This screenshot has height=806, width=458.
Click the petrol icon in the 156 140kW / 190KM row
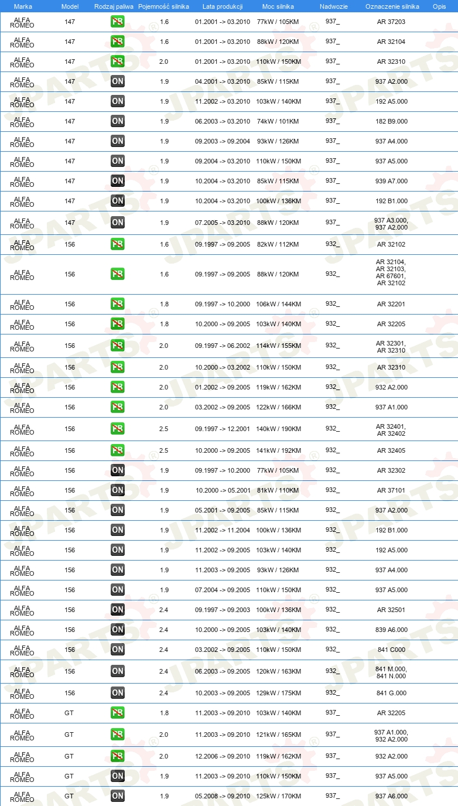118,429
